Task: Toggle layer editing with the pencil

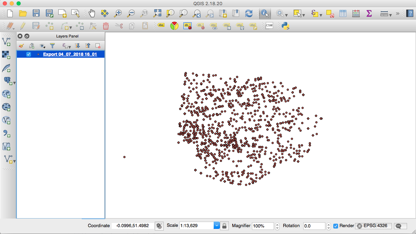Action: click(x=23, y=26)
